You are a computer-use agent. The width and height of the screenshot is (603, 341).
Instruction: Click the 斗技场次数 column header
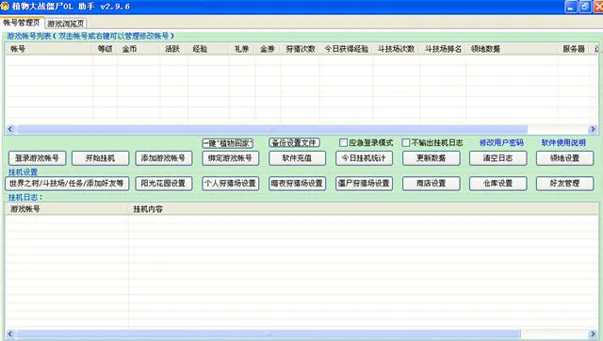pos(397,49)
